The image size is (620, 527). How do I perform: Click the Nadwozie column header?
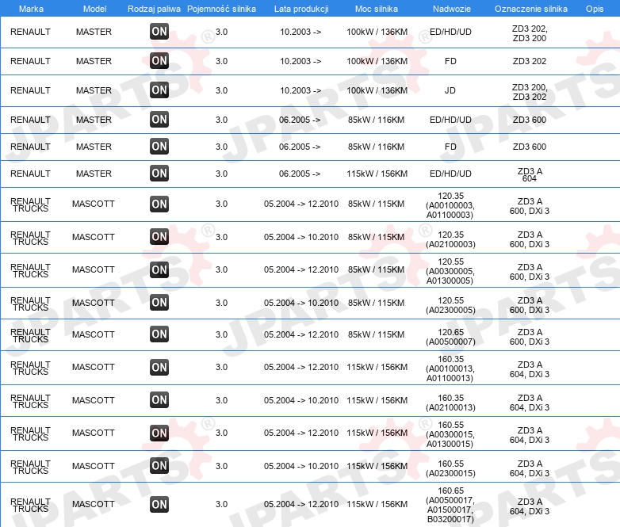(x=452, y=9)
